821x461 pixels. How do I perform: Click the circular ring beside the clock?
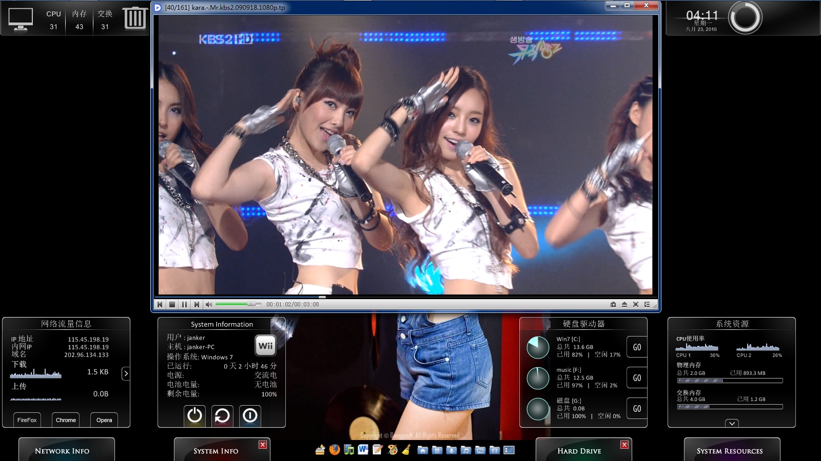click(x=745, y=18)
